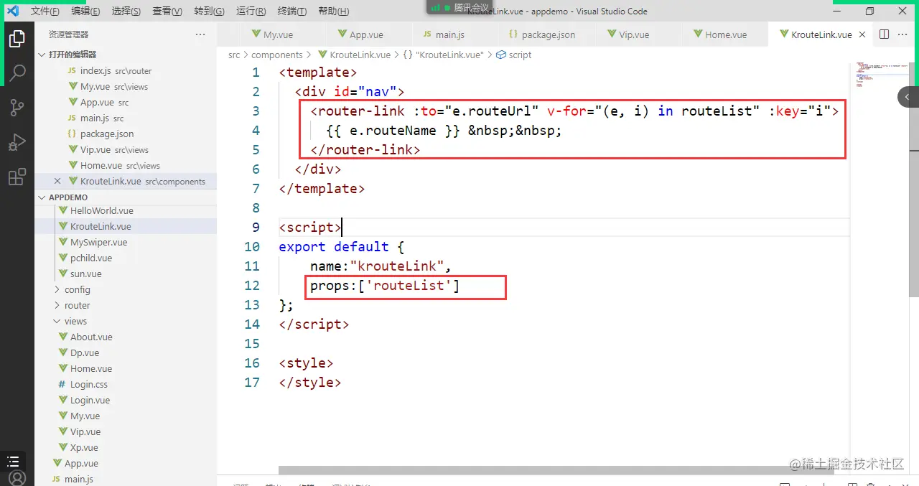Open the 转到(G) menu

pyautogui.click(x=209, y=11)
